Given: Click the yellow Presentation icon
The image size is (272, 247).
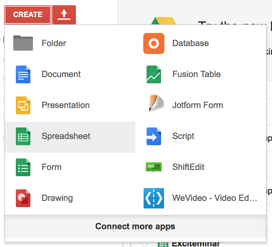Looking at the screenshot, I should (23, 105).
